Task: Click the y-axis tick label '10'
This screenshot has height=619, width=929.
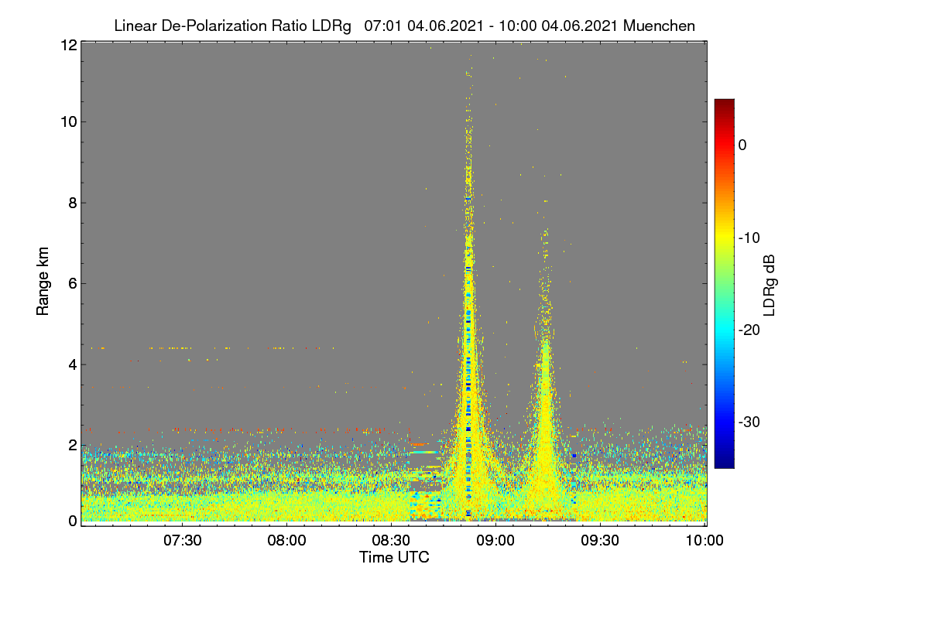Action: tap(67, 121)
